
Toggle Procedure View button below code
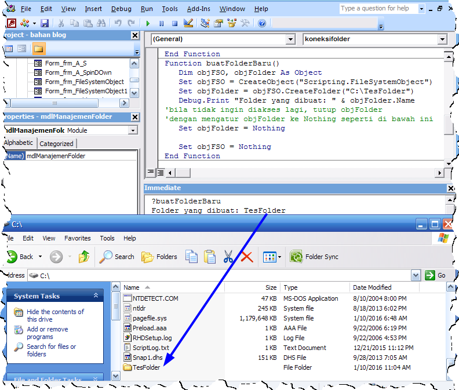coord(151,173)
